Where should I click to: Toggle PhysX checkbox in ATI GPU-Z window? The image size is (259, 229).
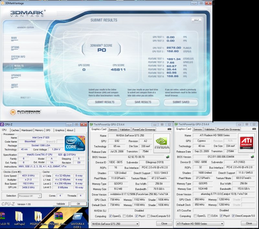221,216
